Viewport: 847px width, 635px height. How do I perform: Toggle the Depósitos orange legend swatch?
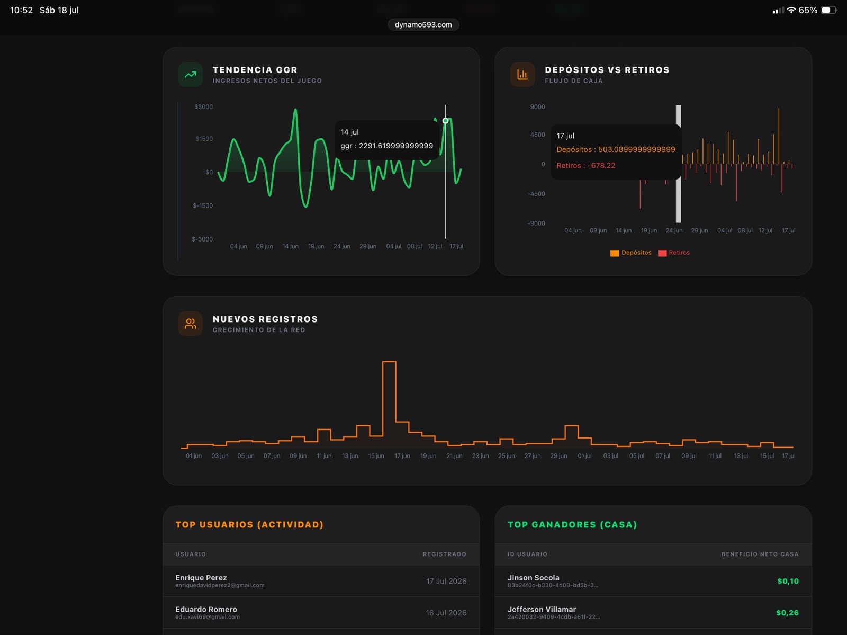[x=615, y=253]
